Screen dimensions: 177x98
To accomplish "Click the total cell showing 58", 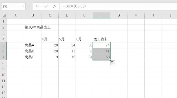I will point(101,57).
